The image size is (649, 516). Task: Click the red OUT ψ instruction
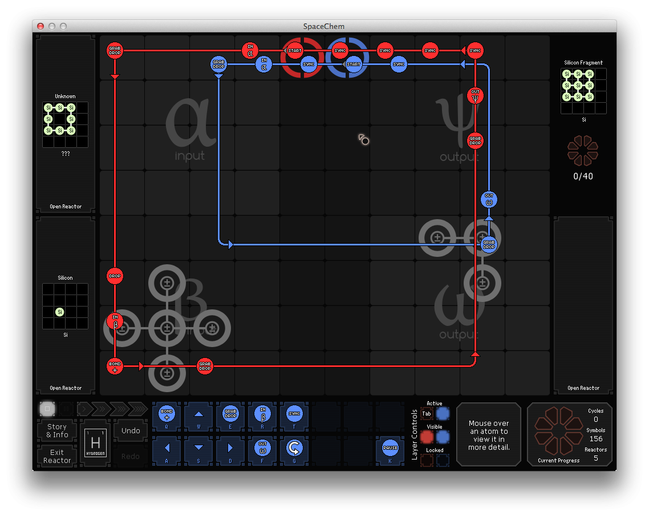pyautogui.click(x=475, y=96)
